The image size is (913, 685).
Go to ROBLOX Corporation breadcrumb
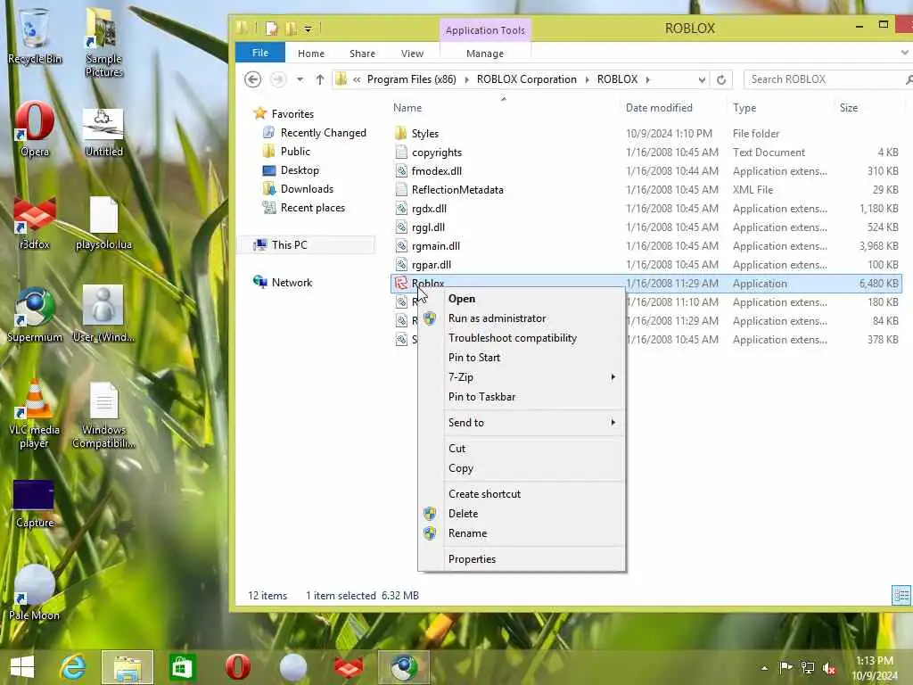point(526,79)
